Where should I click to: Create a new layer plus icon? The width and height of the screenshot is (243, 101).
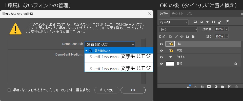click(x=230, y=86)
